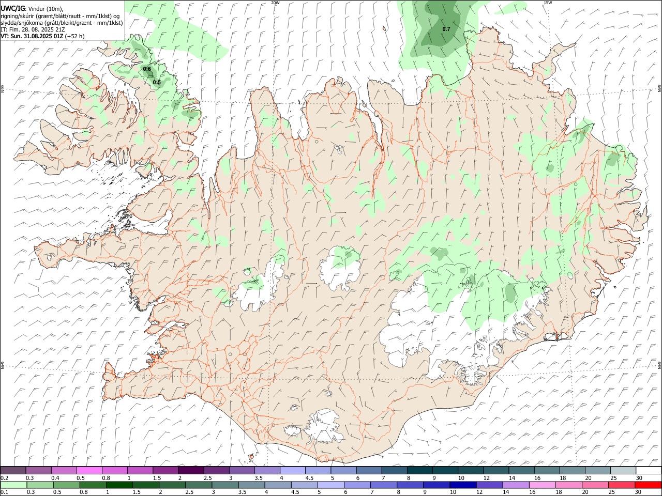
Task: Click the slydda/snjókoma legend description line
Action: 62,23
